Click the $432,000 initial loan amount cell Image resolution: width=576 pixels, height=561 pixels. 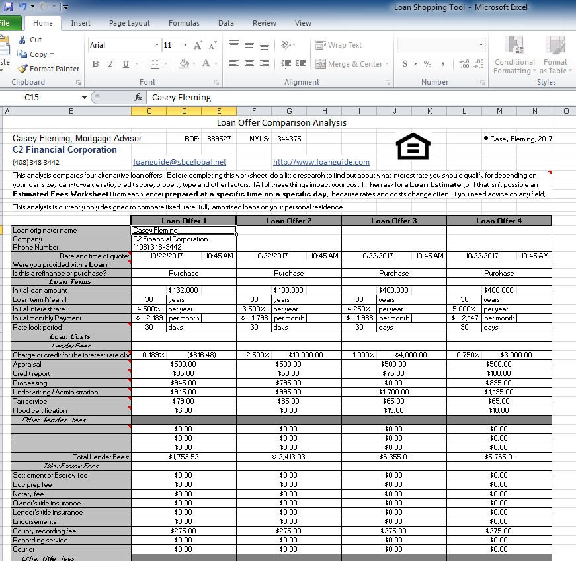183,290
